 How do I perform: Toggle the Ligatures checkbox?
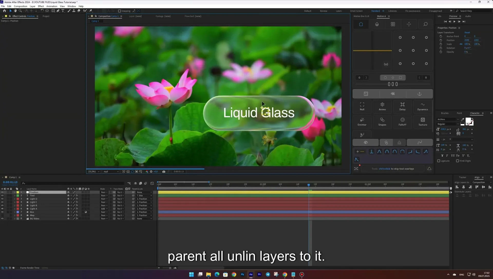click(x=439, y=161)
